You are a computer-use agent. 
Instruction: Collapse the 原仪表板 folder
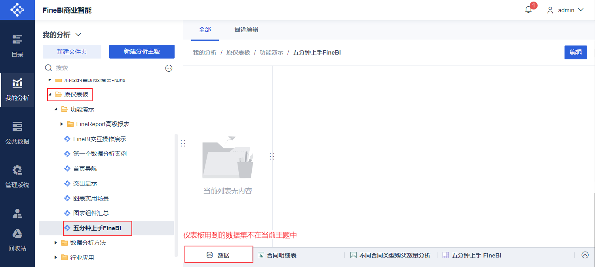[50, 95]
